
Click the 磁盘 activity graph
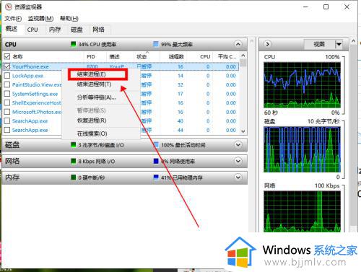pos(302,149)
